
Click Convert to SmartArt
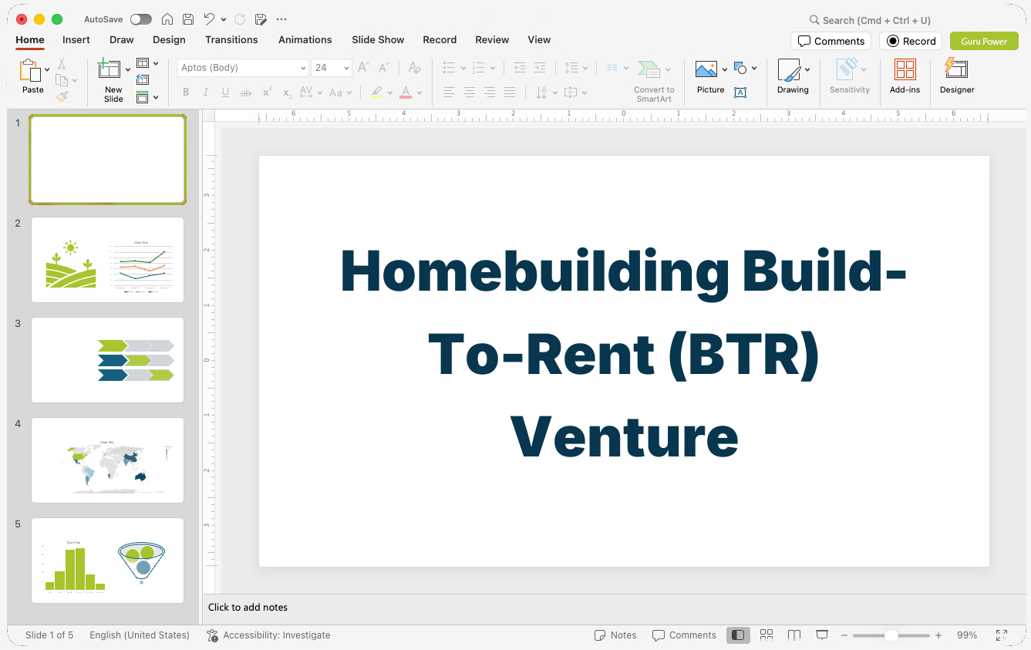[654, 81]
